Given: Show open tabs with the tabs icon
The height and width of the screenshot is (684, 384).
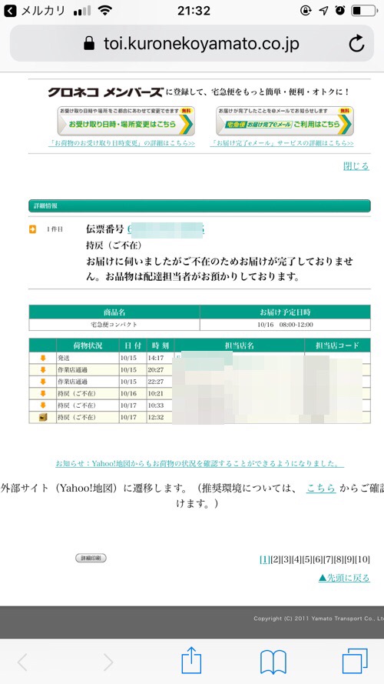Looking at the screenshot, I should [355, 661].
